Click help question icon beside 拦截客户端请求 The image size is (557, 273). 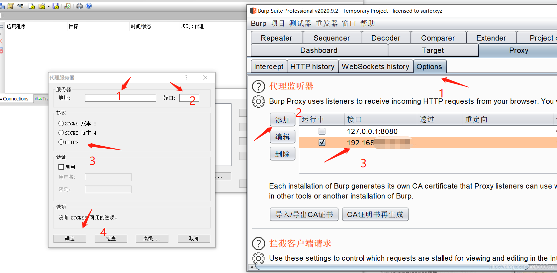258,244
